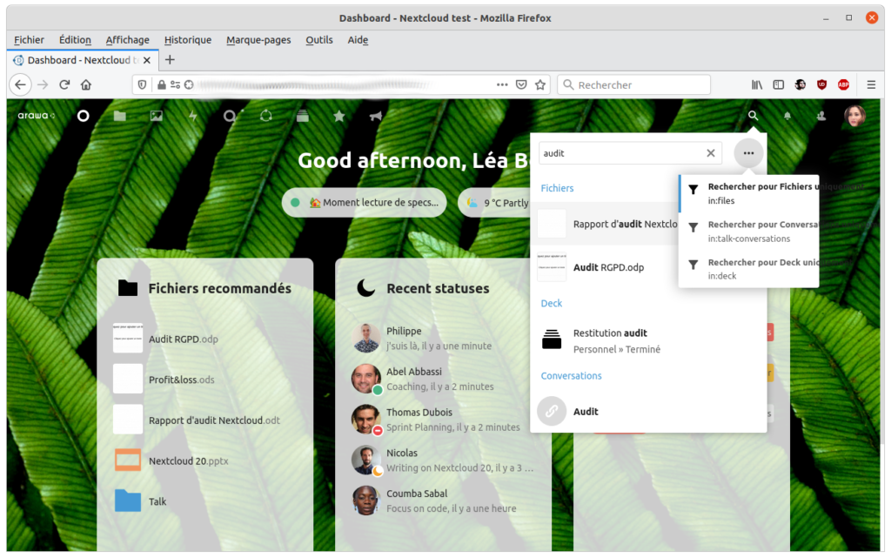Click the Moment lecture de specs status button
The image size is (891, 558).
tap(365, 202)
